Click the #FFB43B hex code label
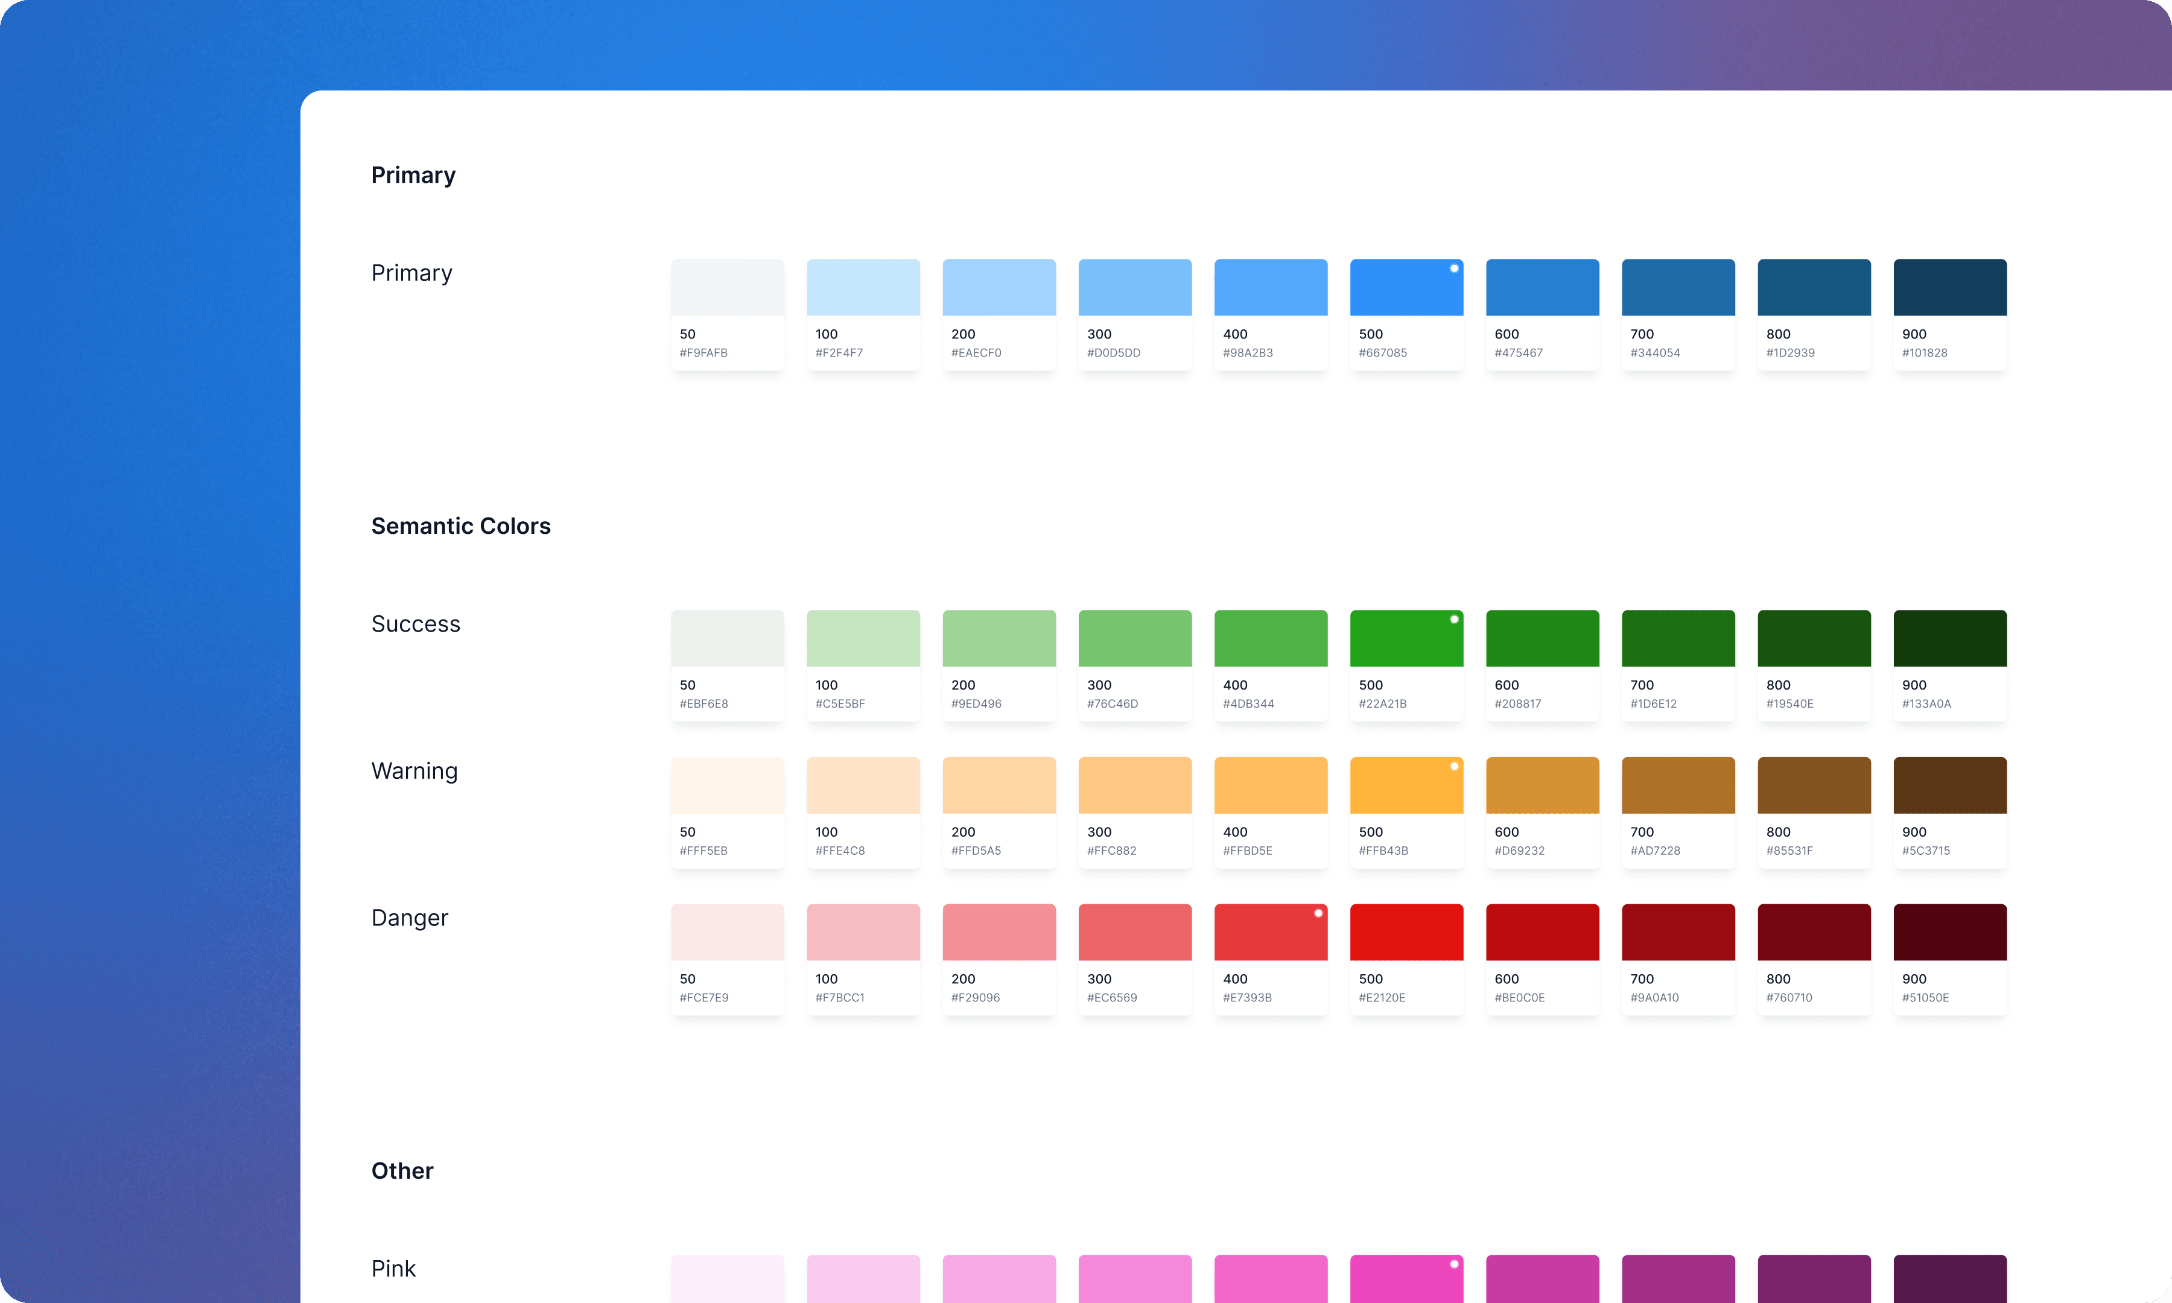The image size is (2172, 1303). point(1383,851)
